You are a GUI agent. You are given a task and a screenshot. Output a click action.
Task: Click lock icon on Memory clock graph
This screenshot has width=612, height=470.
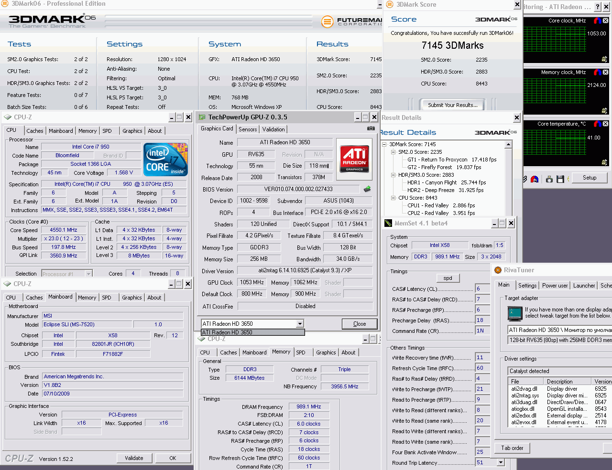[x=604, y=111]
